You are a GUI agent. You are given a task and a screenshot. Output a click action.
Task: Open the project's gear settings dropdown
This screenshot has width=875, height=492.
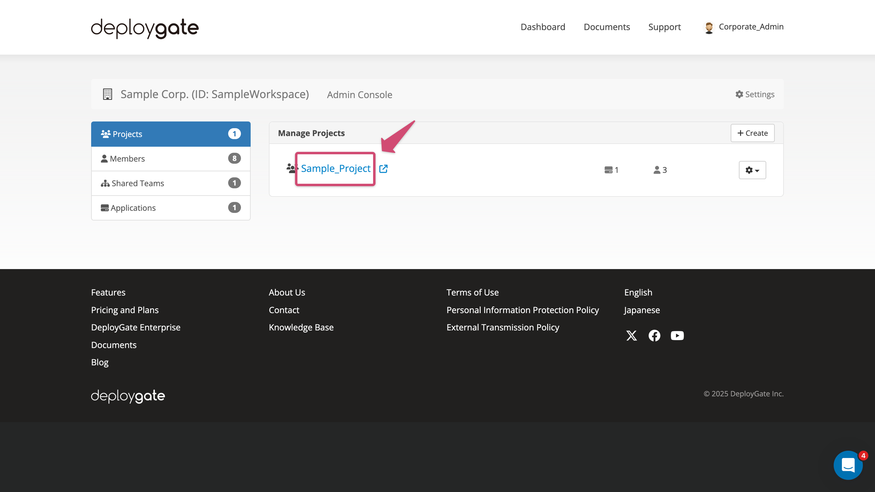752,170
